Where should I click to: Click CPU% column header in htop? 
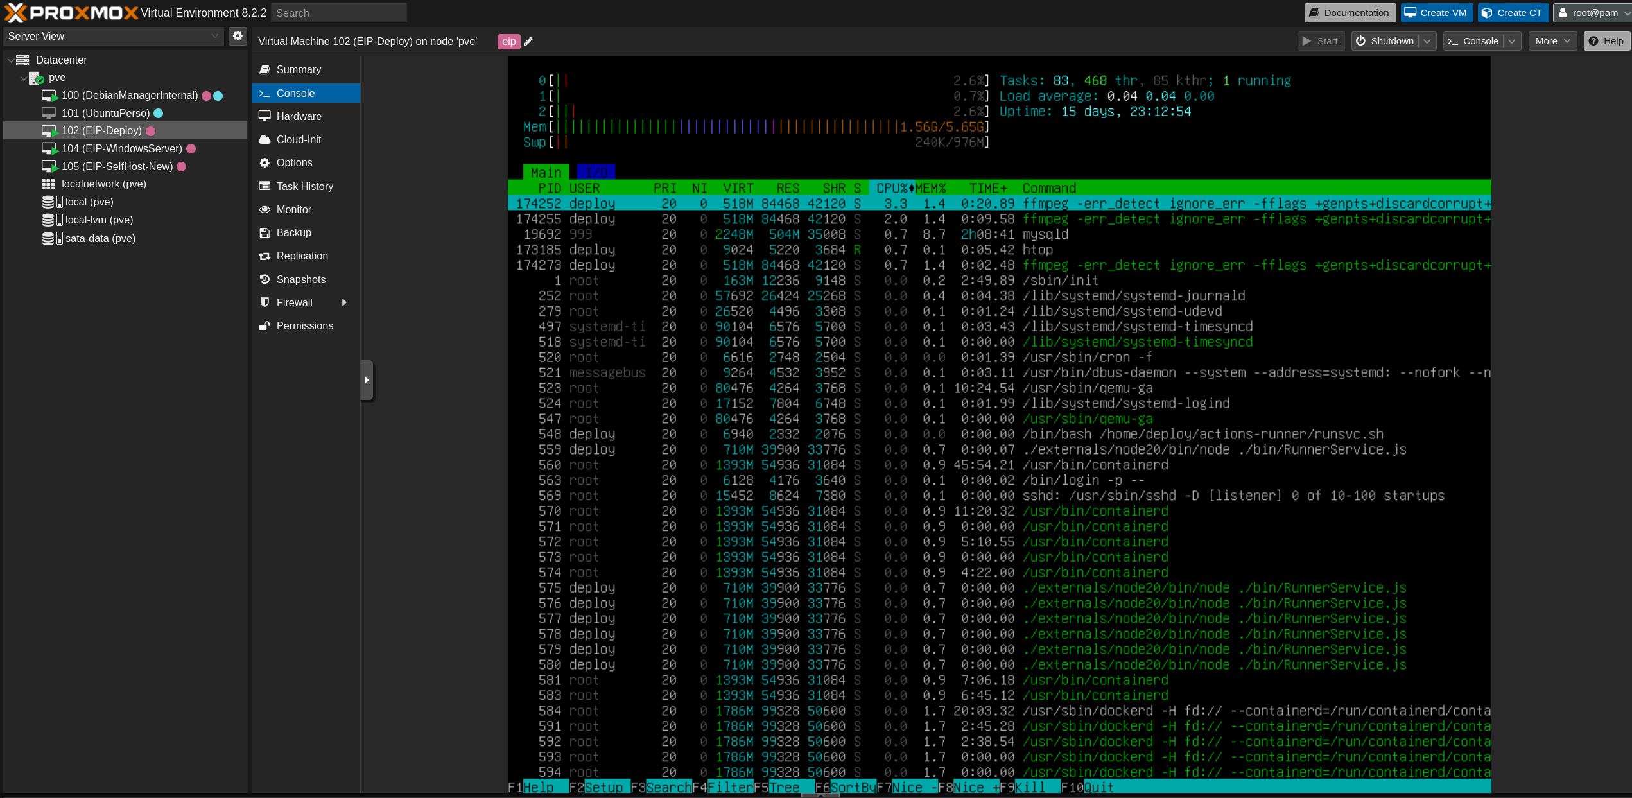point(892,188)
